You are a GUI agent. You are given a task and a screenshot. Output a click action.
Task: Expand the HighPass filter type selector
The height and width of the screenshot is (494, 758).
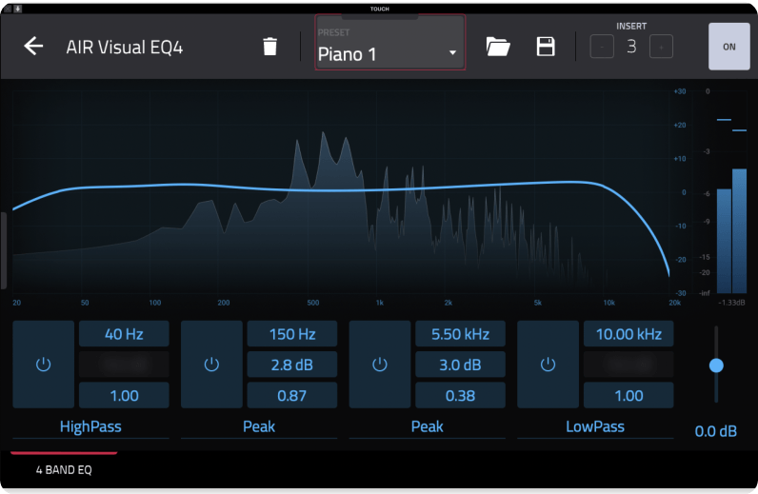pyautogui.click(x=90, y=426)
